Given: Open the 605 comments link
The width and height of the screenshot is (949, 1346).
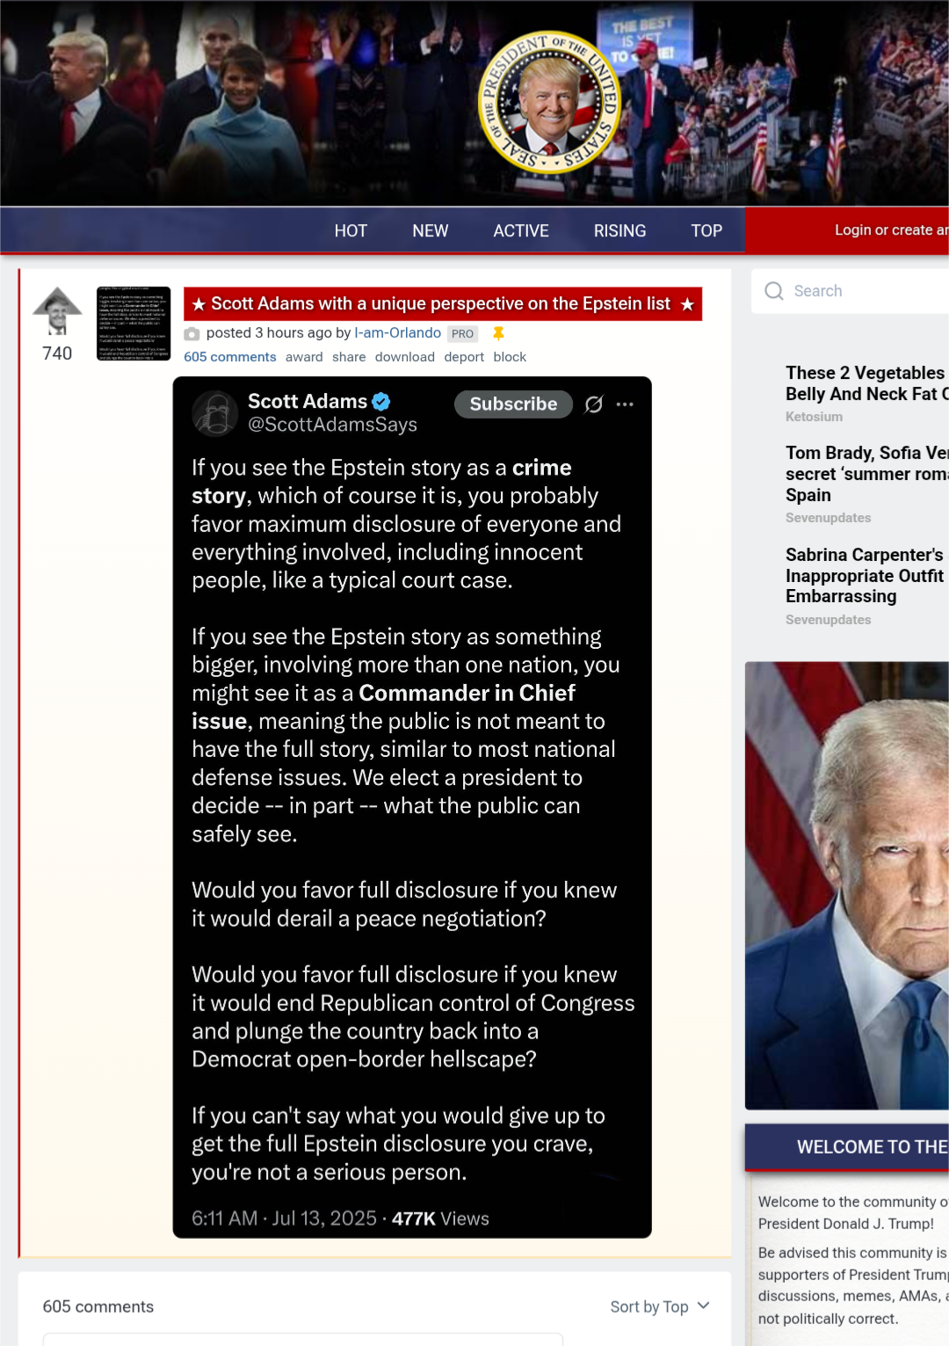Looking at the screenshot, I should tap(230, 357).
